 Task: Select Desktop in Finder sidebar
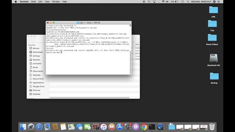tap(36, 94)
